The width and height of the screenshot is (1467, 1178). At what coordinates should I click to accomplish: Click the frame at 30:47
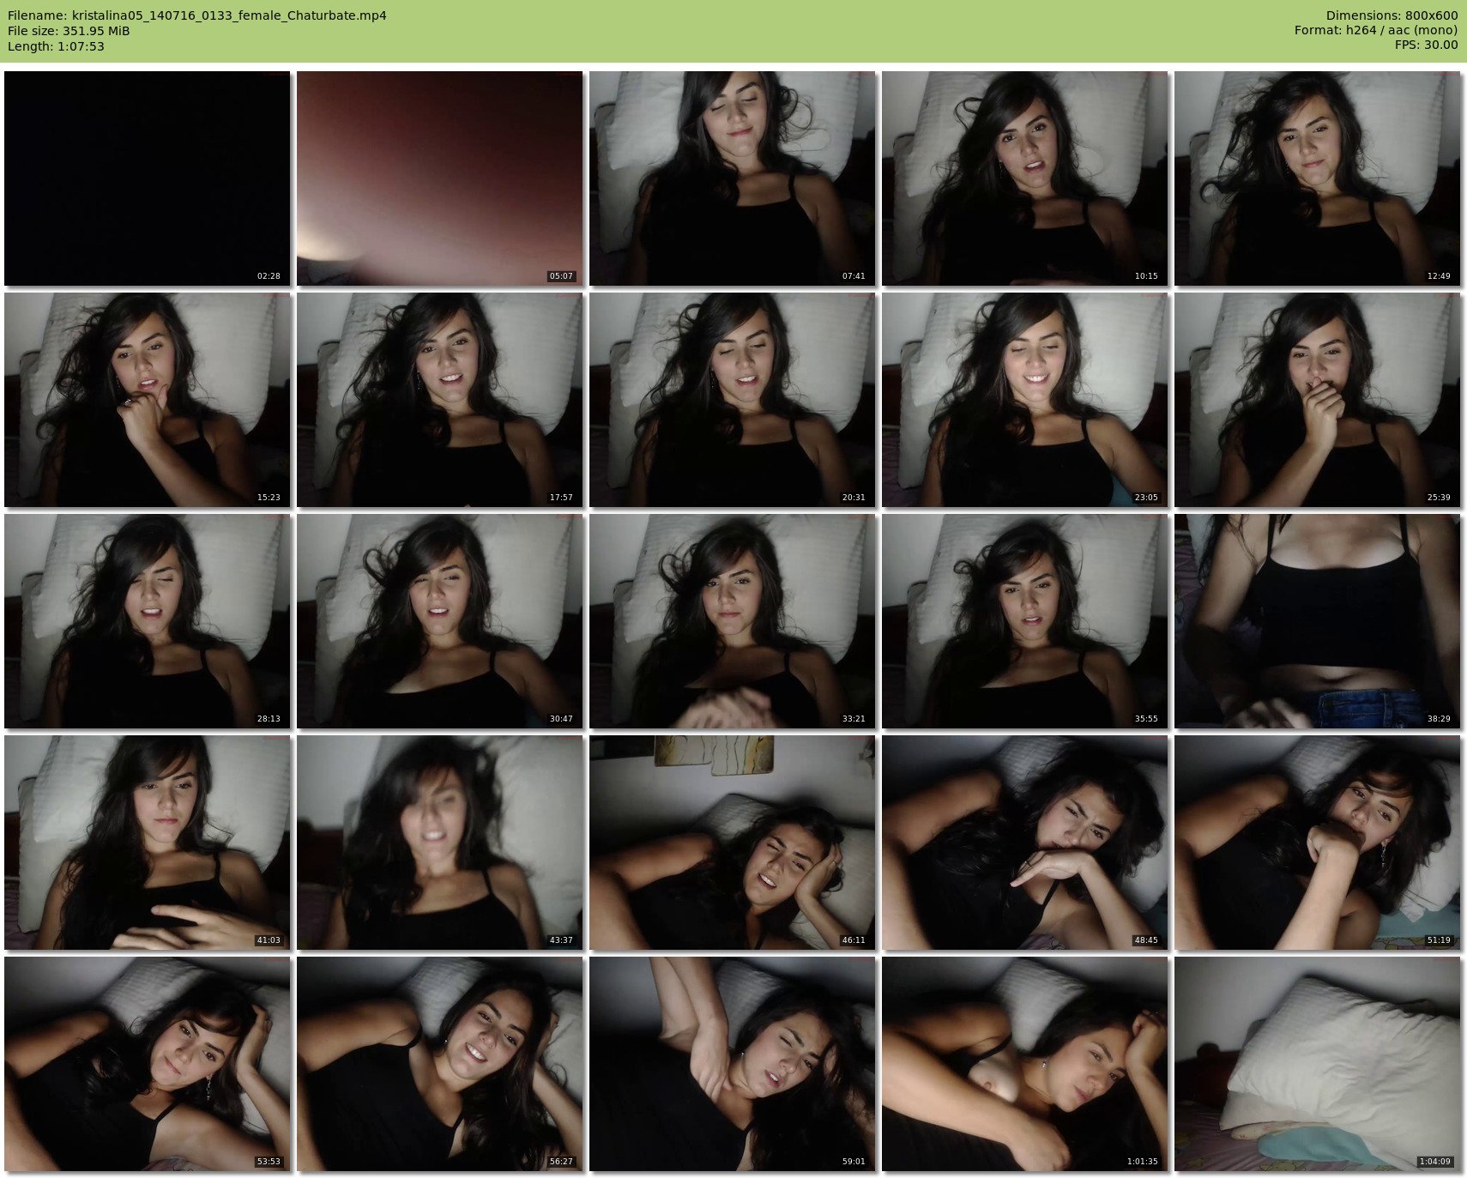click(440, 621)
